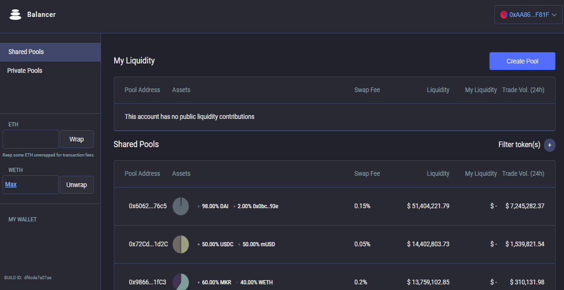Click the MKR/WETH pool pie chart
Screen dimensions: 564x290
[181, 282]
